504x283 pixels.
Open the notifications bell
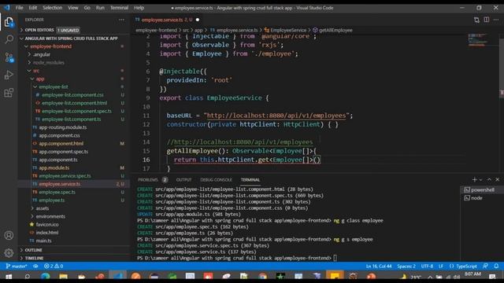pos(496,266)
